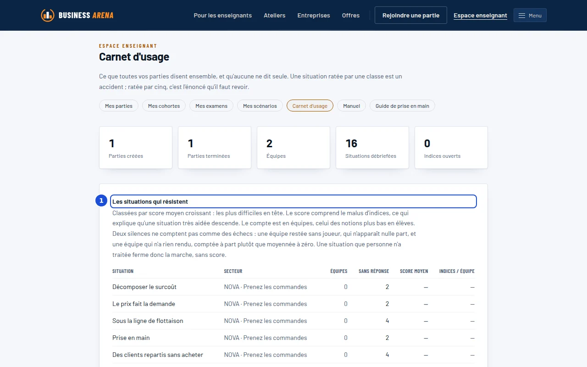Image resolution: width=587 pixels, height=367 pixels.
Task: Open Espace enseignant link in header
Action: coord(480,15)
